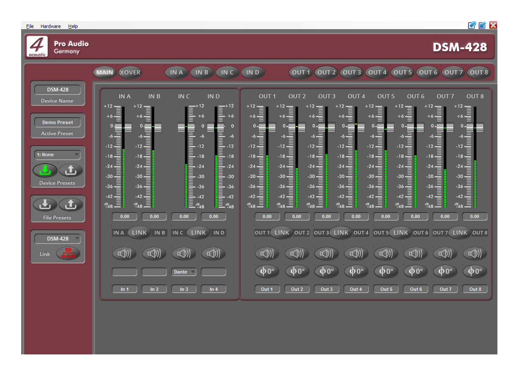Invert phase on OUT 6

pos(416,271)
